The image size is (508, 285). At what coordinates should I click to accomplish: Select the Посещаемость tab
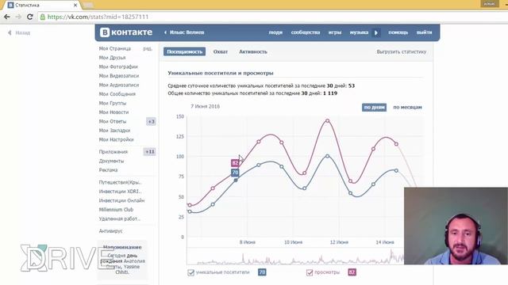coord(184,51)
